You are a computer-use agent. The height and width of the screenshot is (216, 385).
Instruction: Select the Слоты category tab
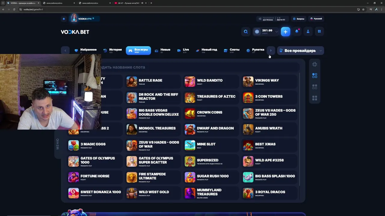[232, 50]
